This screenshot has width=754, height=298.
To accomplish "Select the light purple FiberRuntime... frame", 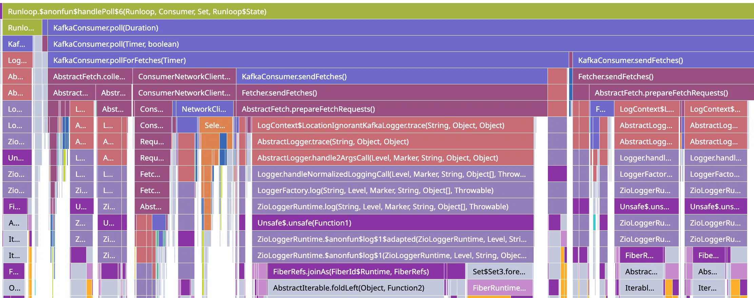I will 499,288.
